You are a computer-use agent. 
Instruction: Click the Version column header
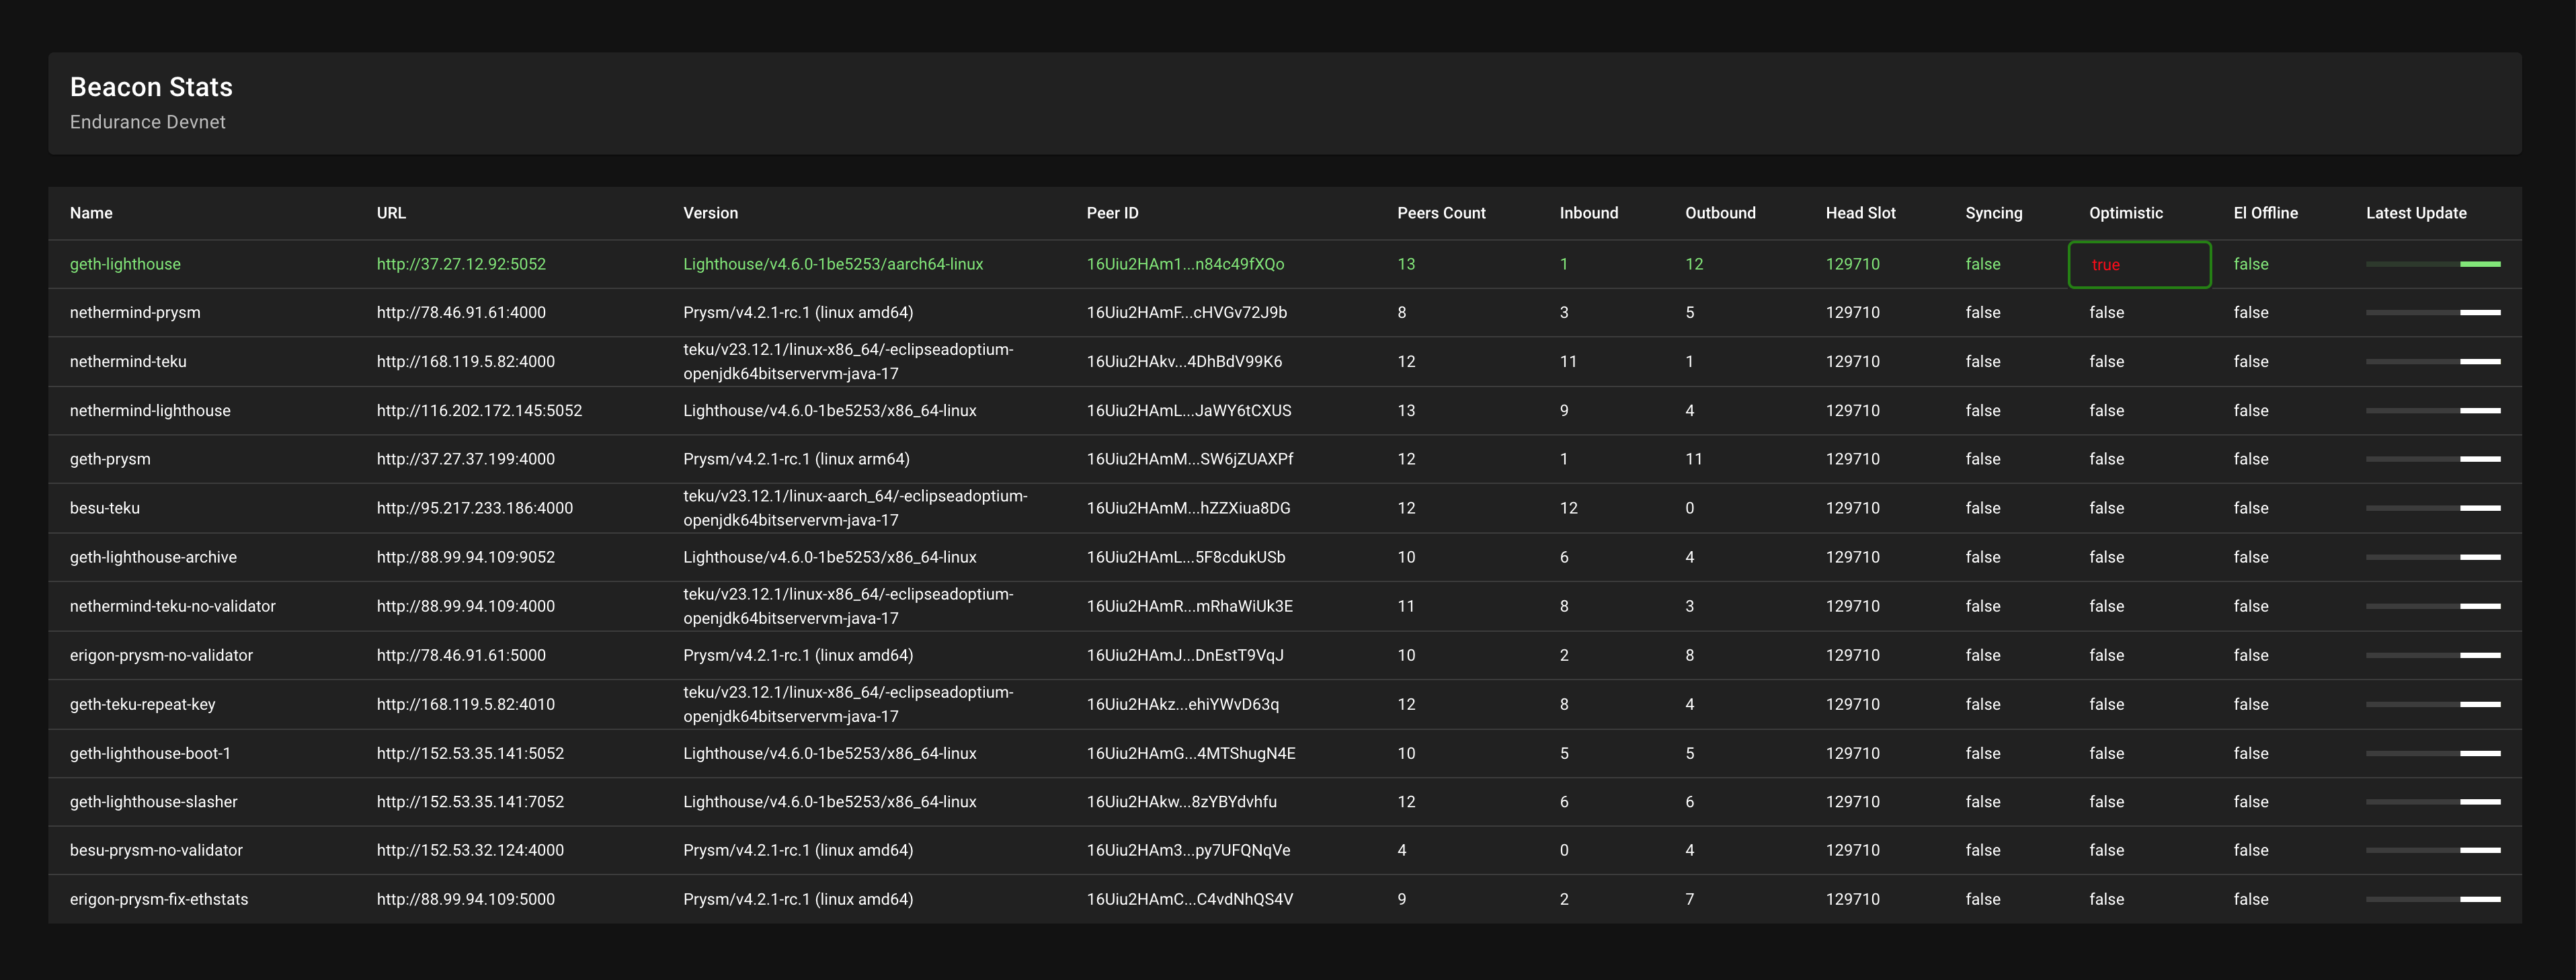tap(710, 213)
